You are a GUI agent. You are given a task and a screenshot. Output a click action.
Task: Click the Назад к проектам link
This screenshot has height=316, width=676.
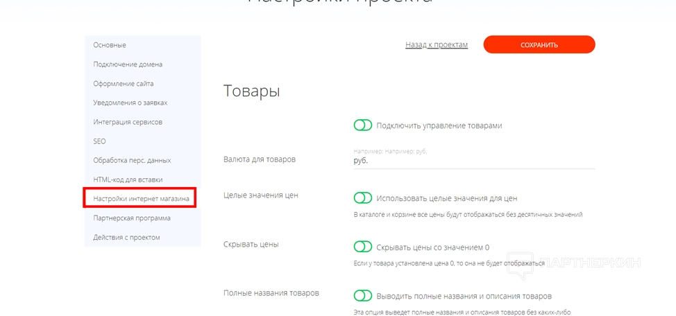click(x=437, y=45)
